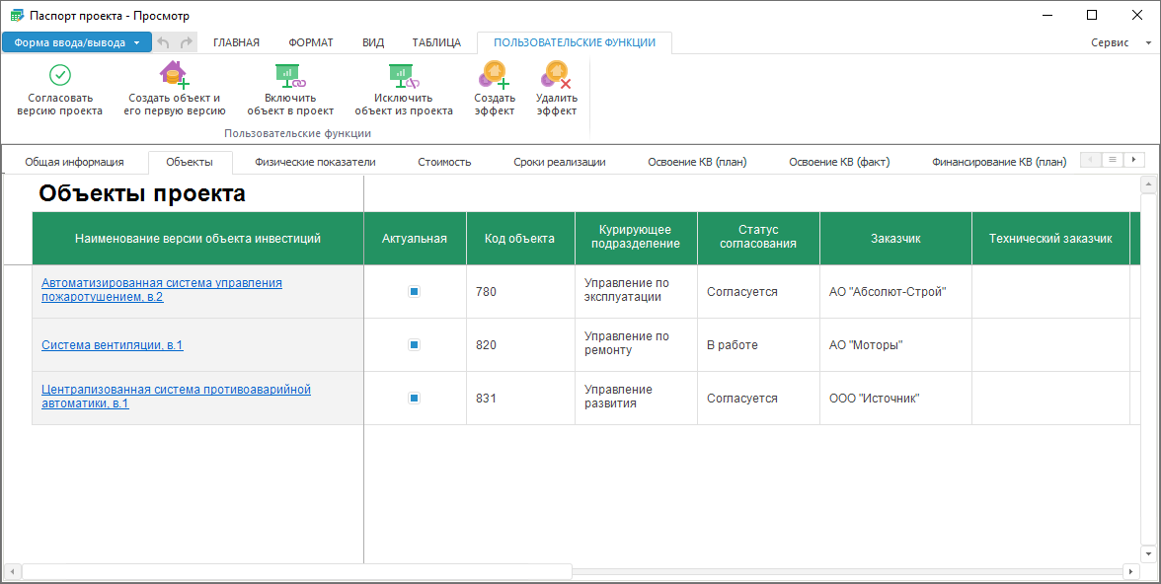Click the Согласовать версию проекта icon
Viewport: 1161px width, 584px height.
[59, 75]
